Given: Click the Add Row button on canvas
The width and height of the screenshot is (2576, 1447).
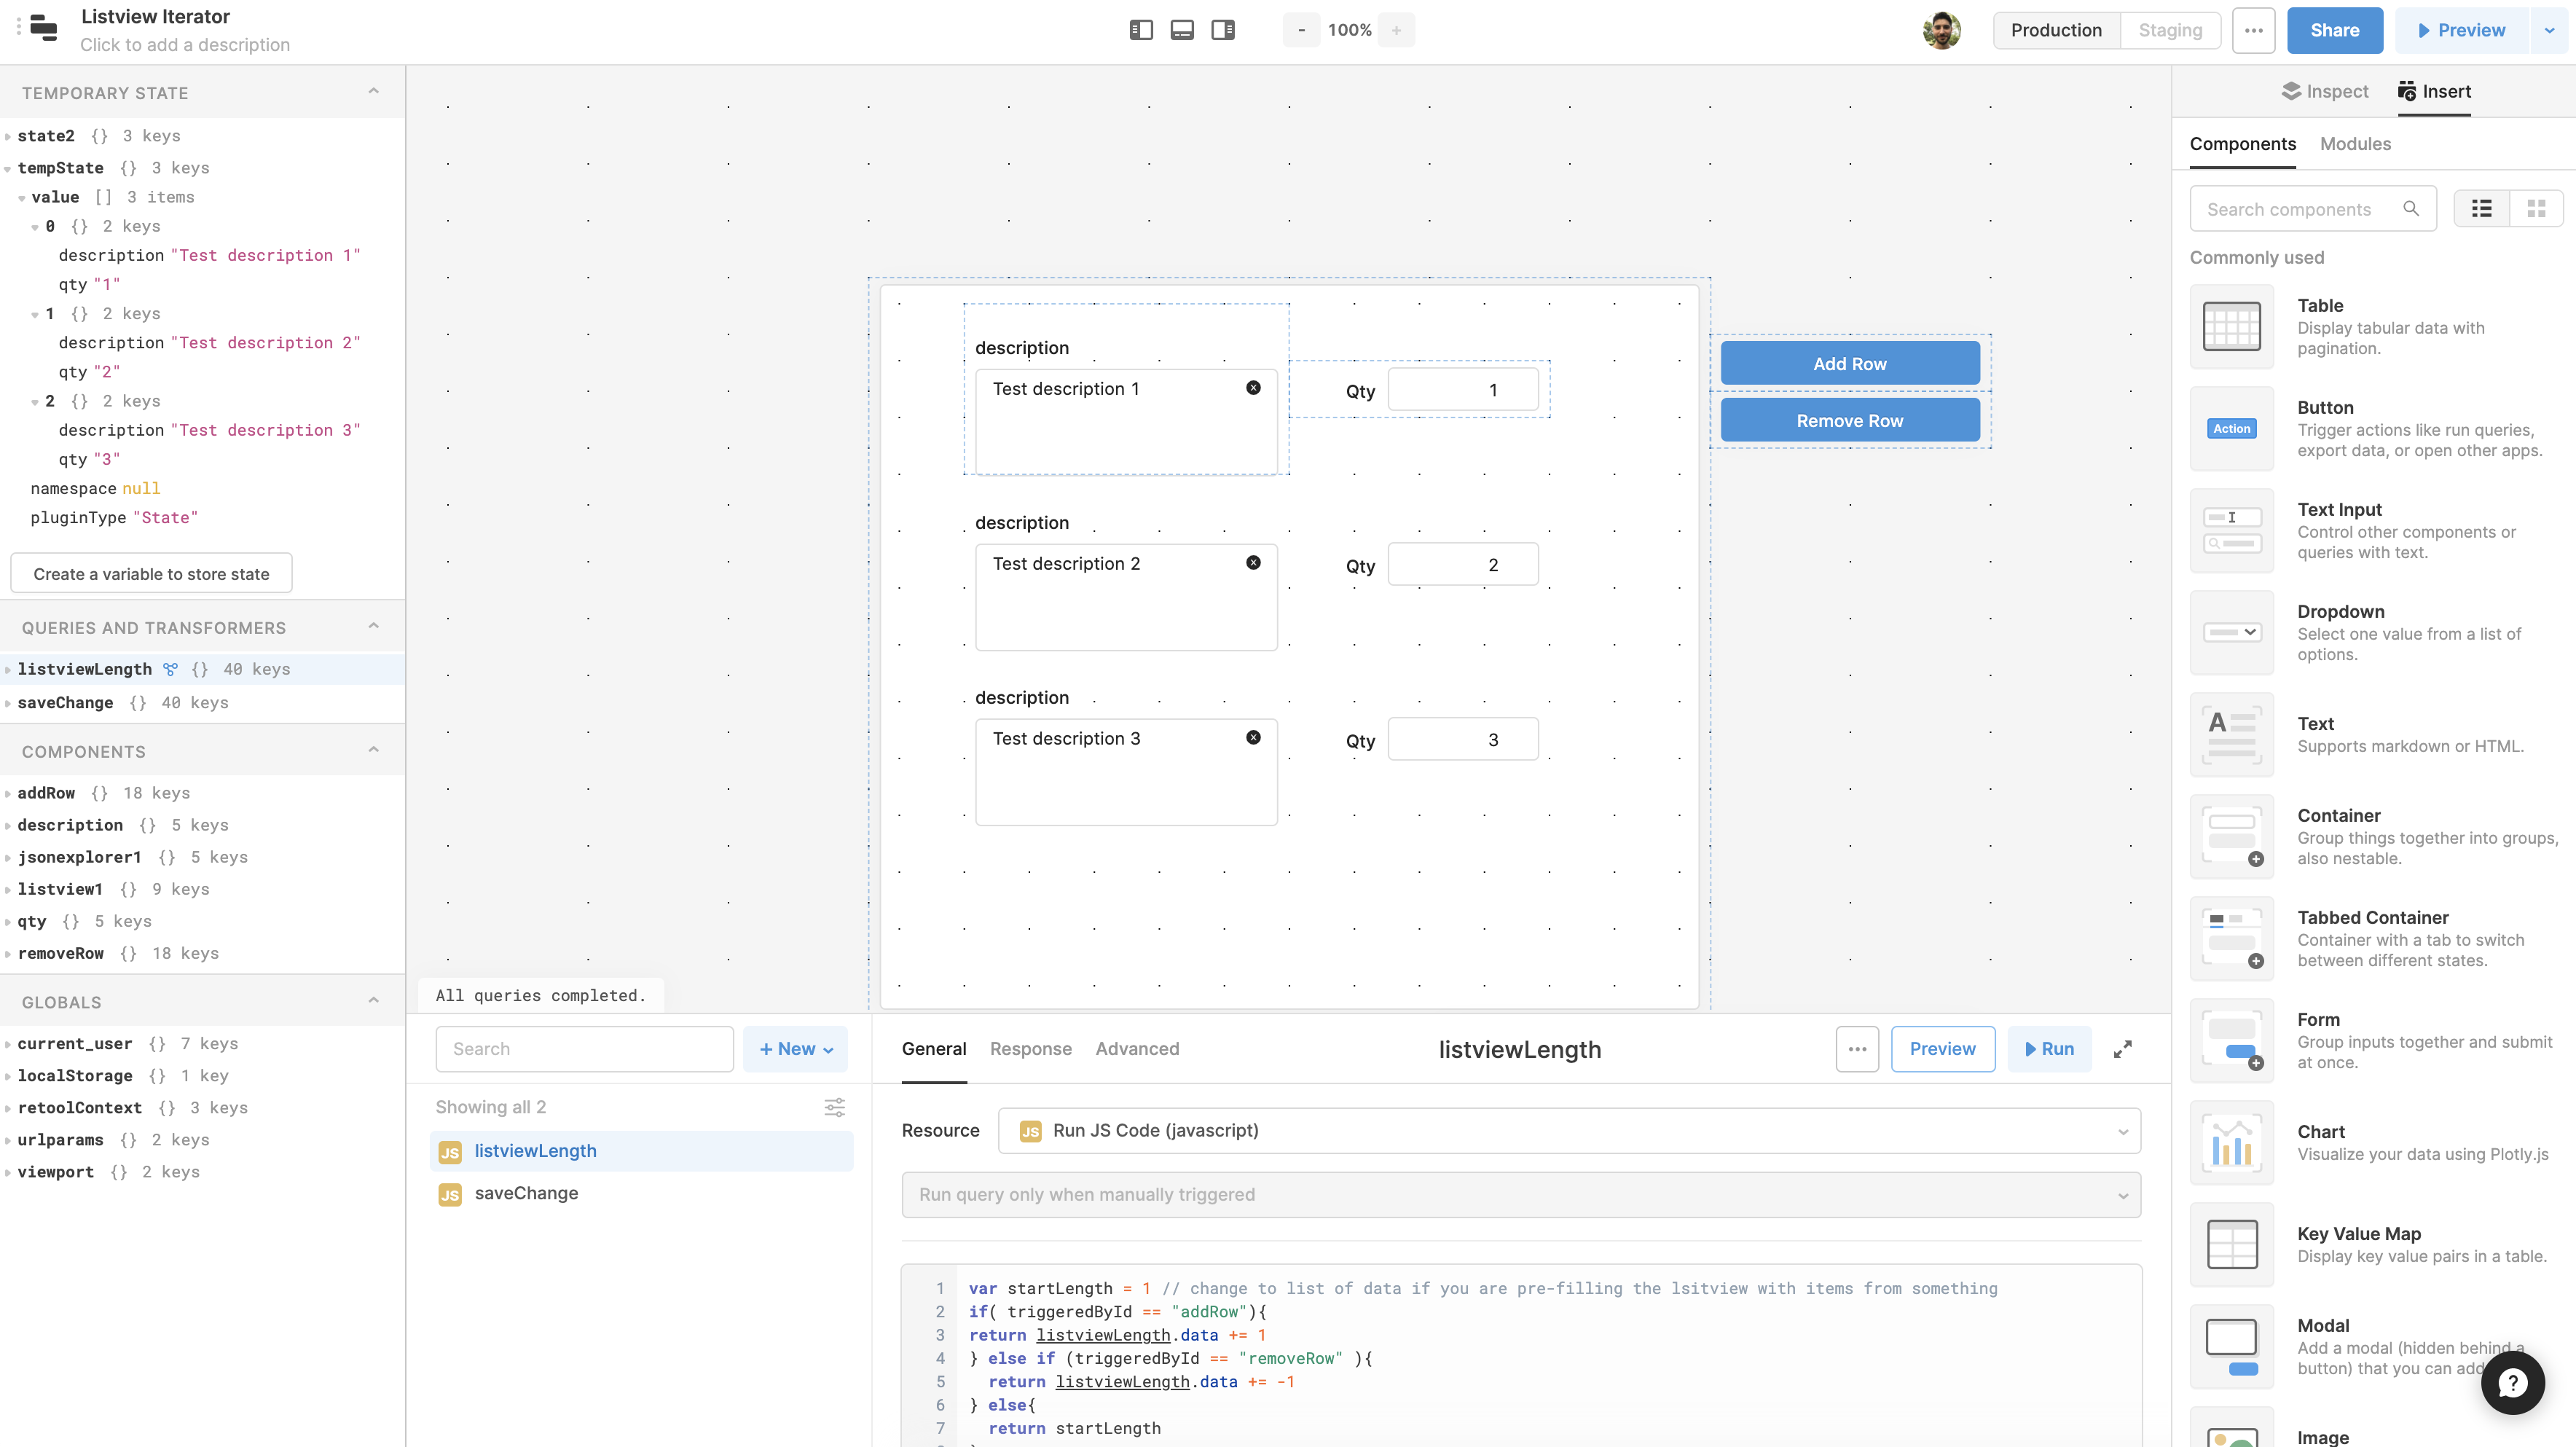Looking at the screenshot, I should click(x=1850, y=363).
